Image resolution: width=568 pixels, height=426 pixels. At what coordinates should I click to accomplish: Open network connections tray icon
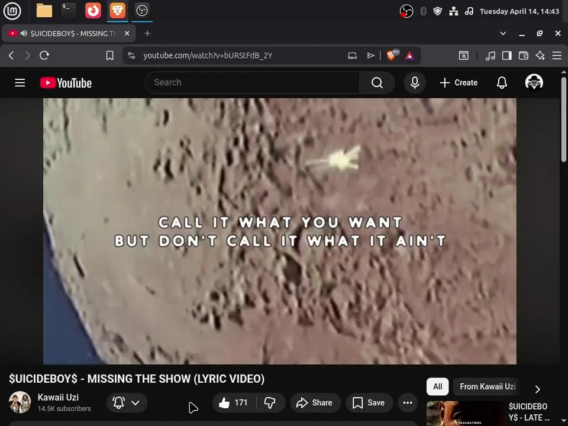click(x=454, y=11)
